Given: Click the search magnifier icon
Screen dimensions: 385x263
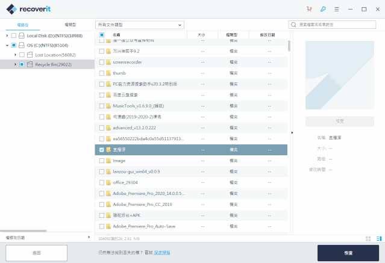Looking at the screenshot, I should 293,25.
